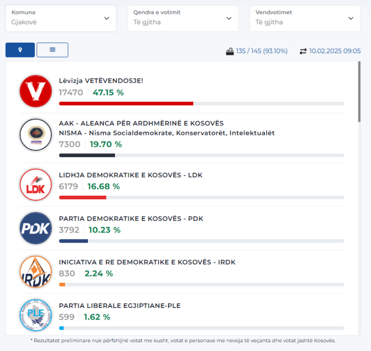Image resolution: width=371 pixels, height=351 pixels.
Task: Click the ballot box counted-stations icon
Action: (x=230, y=51)
